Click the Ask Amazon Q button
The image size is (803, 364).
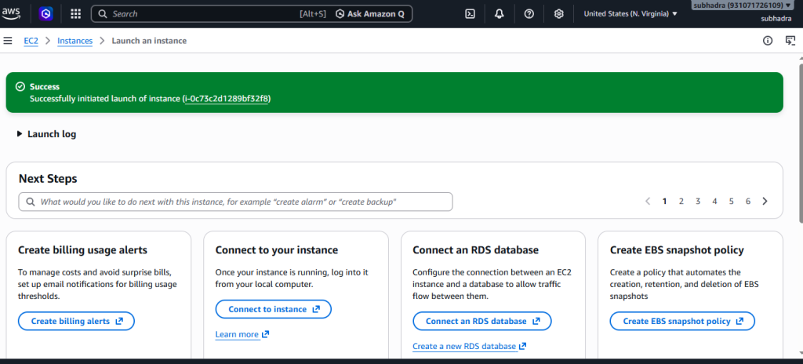tap(370, 14)
